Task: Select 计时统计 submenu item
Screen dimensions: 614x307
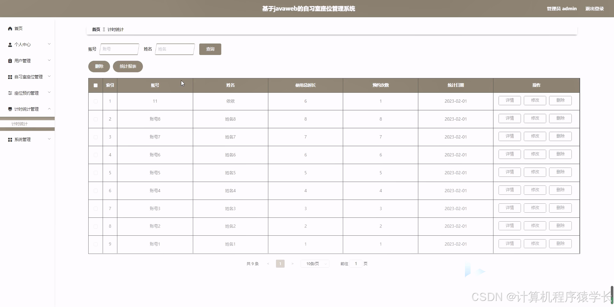Action: [x=27, y=124]
